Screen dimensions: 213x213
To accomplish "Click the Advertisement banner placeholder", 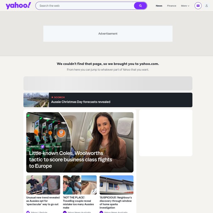I will click(108, 34).
